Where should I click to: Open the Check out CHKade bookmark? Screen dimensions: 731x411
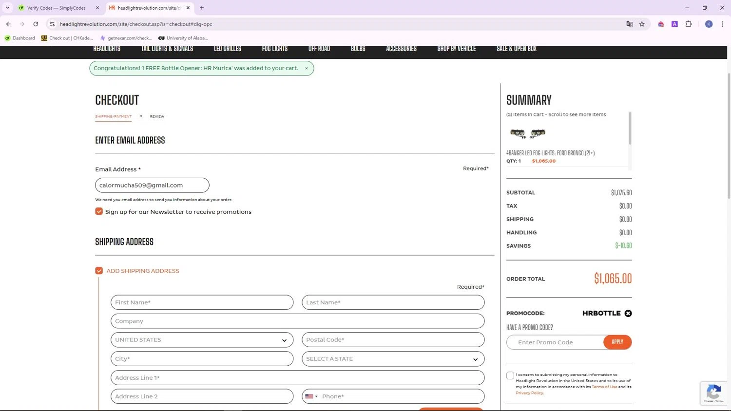[67, 38]
